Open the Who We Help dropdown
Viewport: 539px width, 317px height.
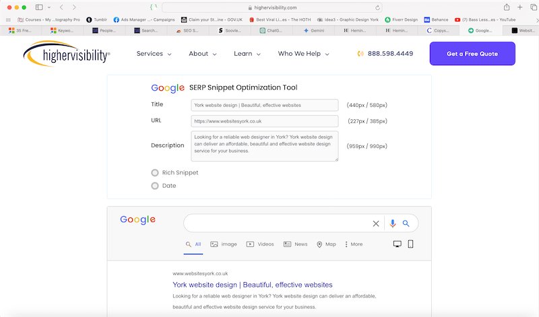303,54
